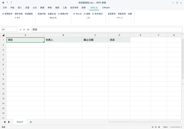Switch to the 视图 tab

(57, 8)
